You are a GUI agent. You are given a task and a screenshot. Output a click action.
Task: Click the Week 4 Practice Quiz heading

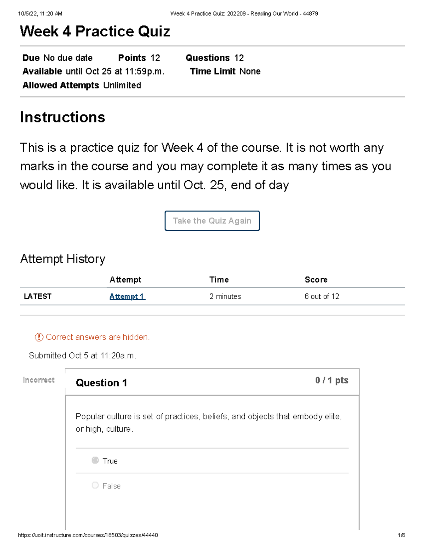click(x=95, y=32)
